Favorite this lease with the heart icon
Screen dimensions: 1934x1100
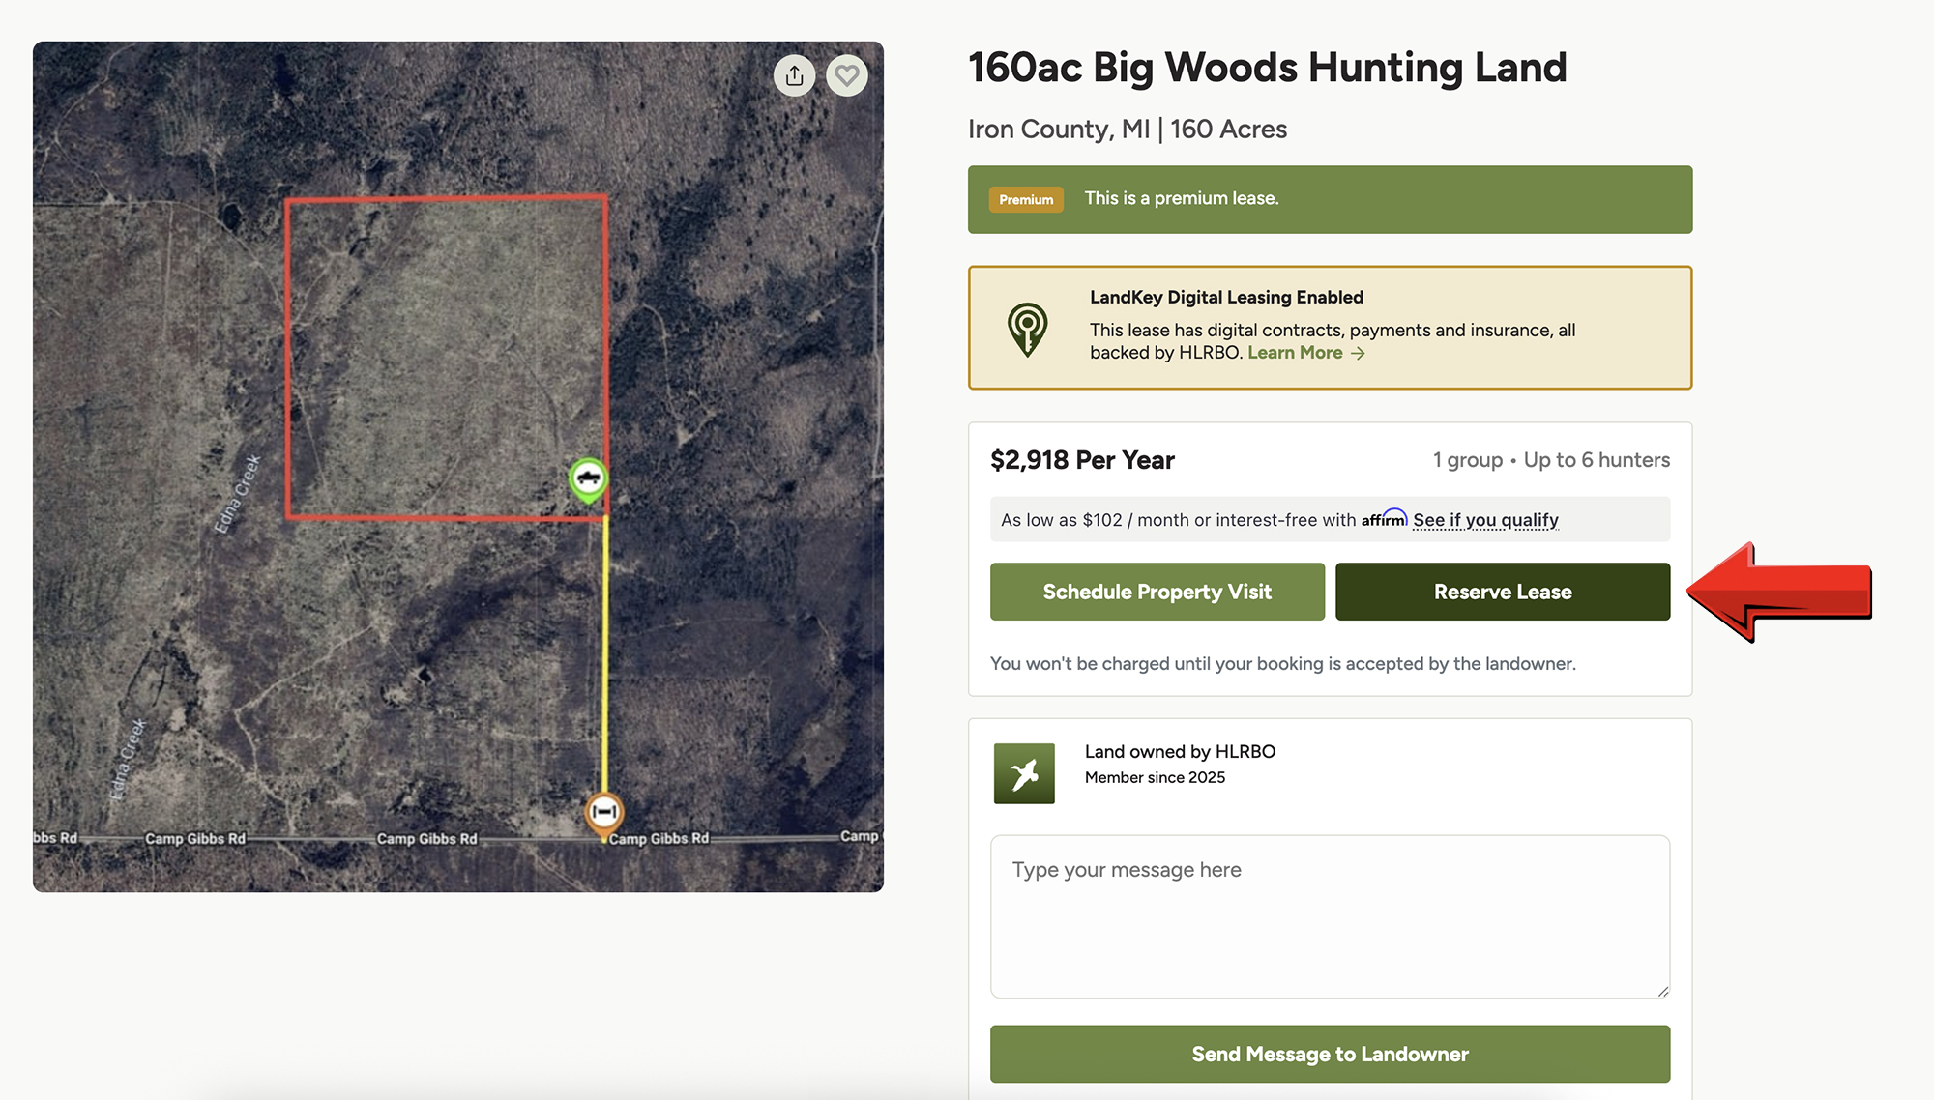click(847, 75)
